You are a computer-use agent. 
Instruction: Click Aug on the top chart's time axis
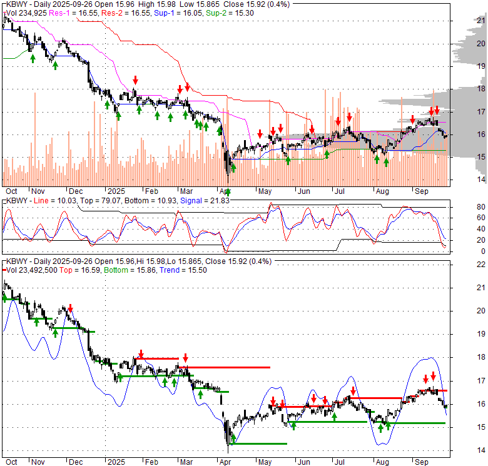click(382, 191)
